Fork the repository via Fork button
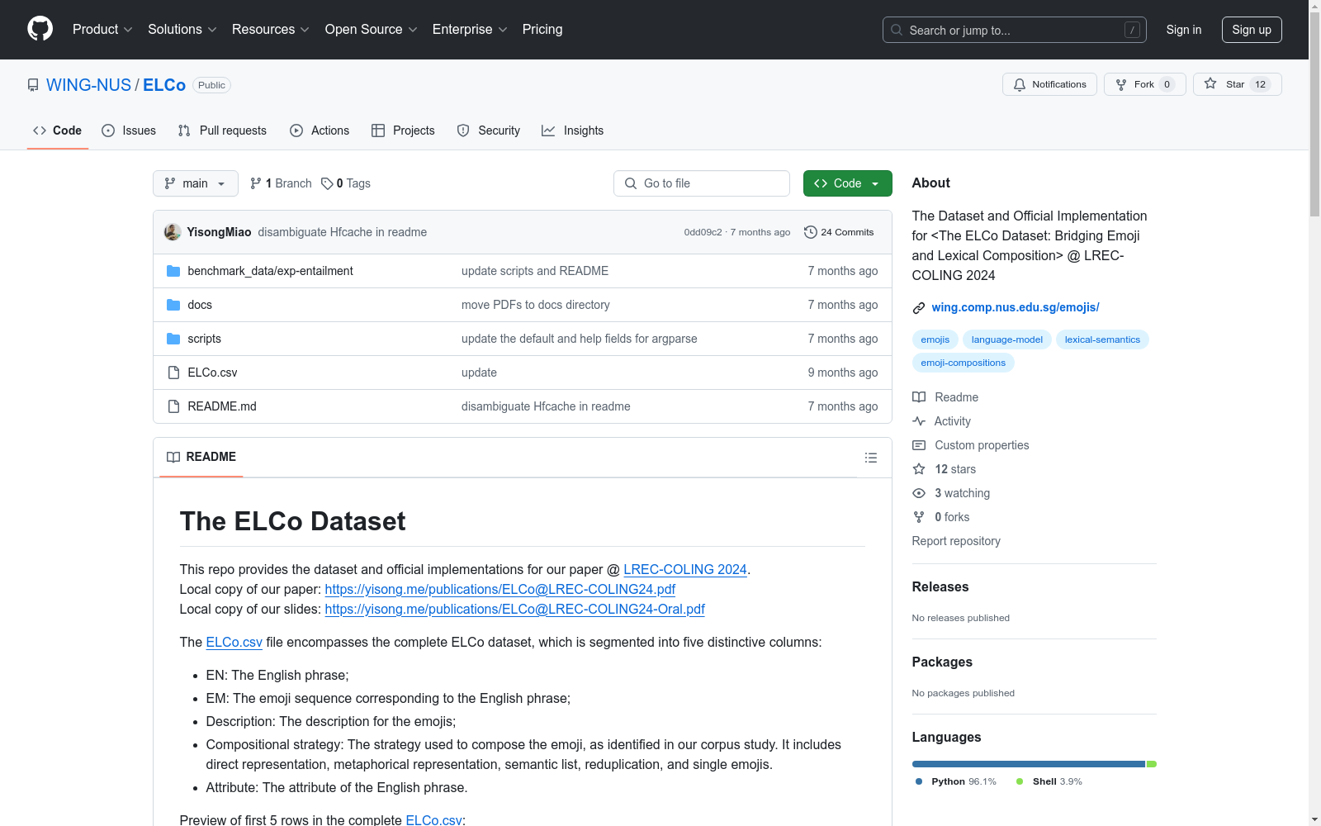The image size is (1321, 826). [x=1144, y=84]
